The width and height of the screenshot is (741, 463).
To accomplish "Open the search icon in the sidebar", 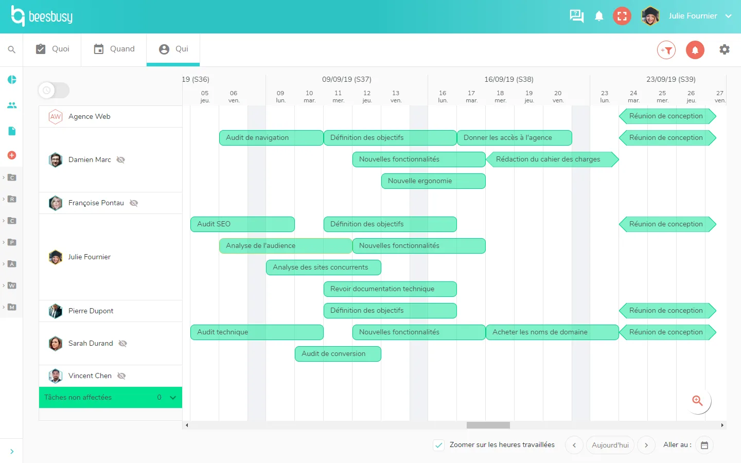I will click(11, 49).
